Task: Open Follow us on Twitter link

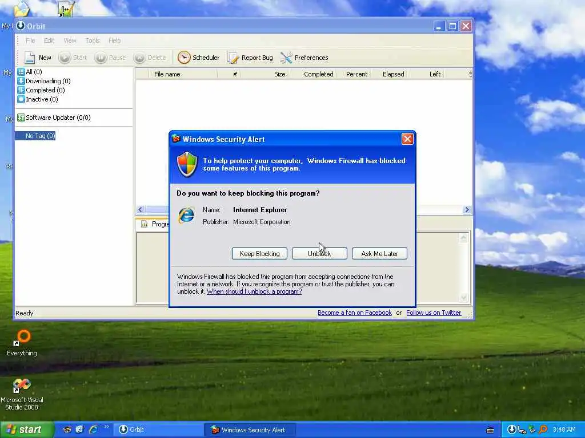Action: [x=434, y=313]
